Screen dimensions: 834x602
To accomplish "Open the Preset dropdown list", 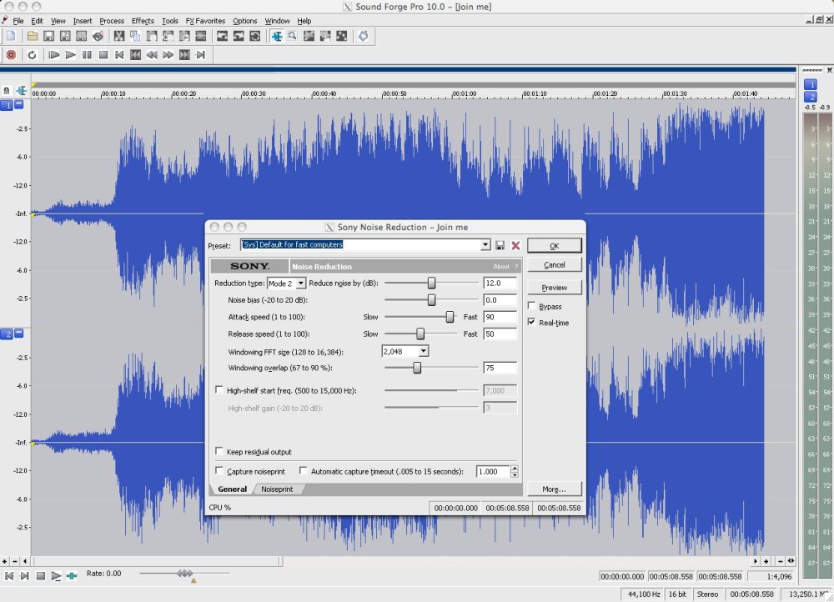I will coord(485,245).
